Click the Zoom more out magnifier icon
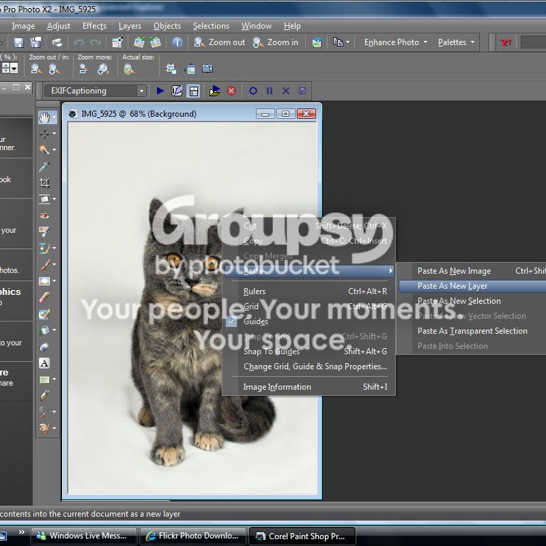 (83, 69)
